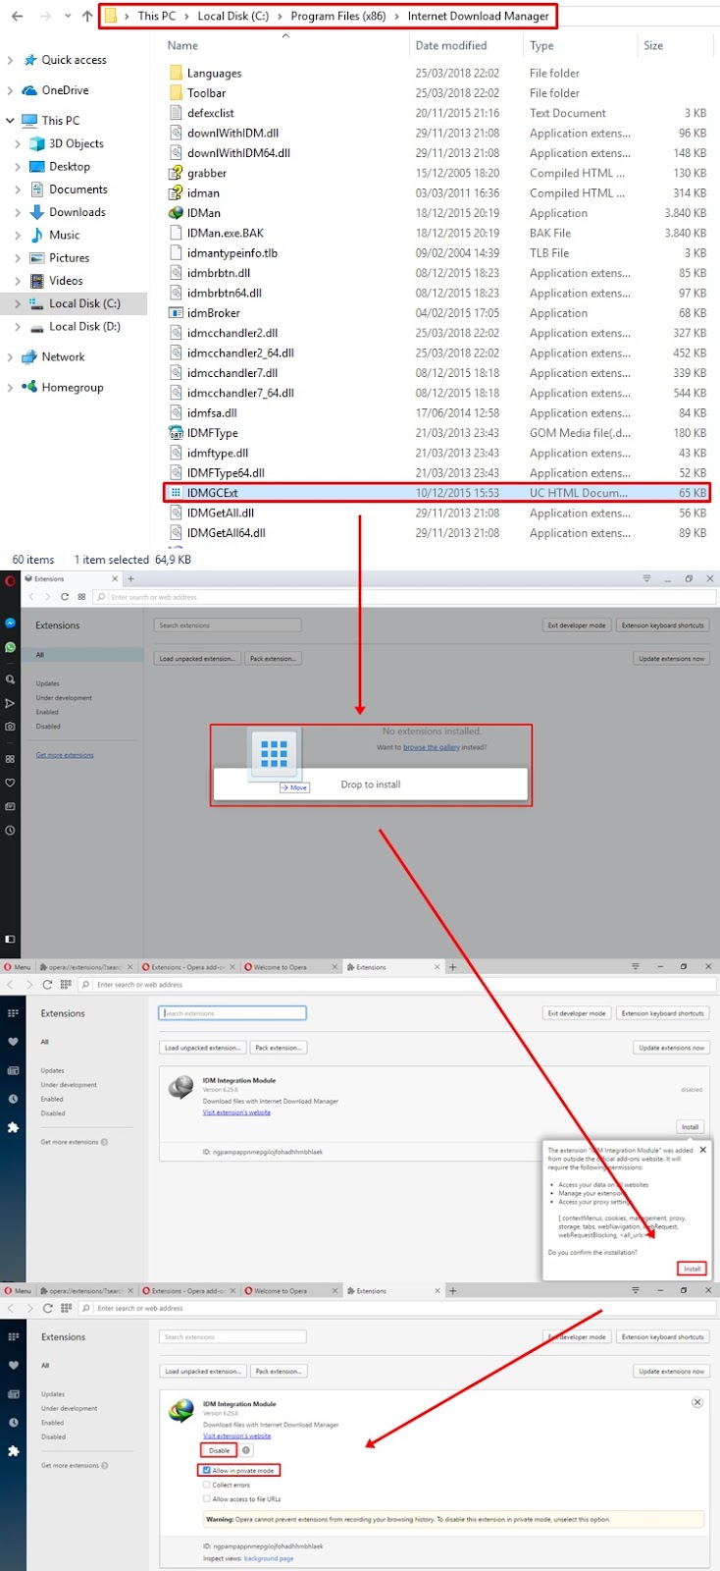The height and width of the screenshot is (1571, 720).
Task: Filter by Under development in Drop-to-install window
Action: coord(64,698)
